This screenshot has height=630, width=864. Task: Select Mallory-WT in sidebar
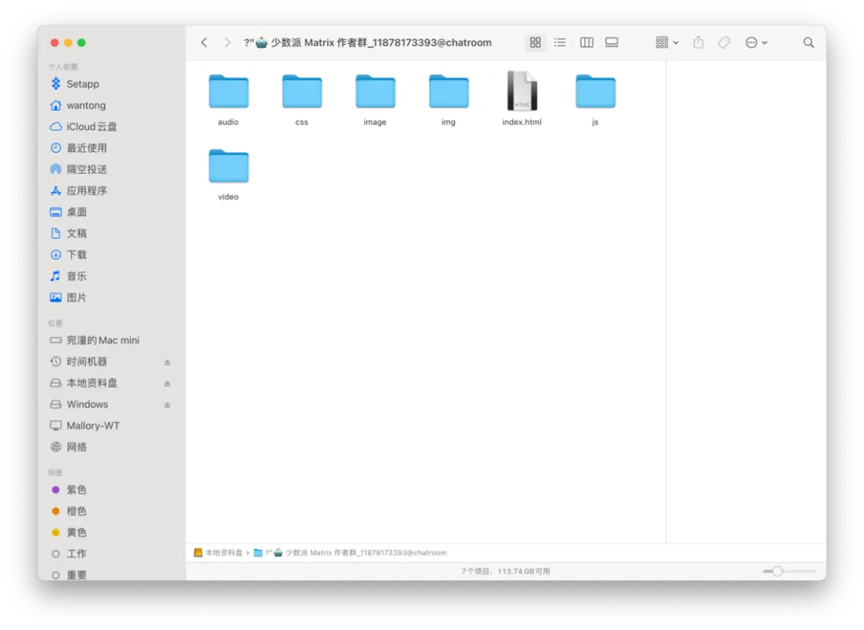click(110, 426)
